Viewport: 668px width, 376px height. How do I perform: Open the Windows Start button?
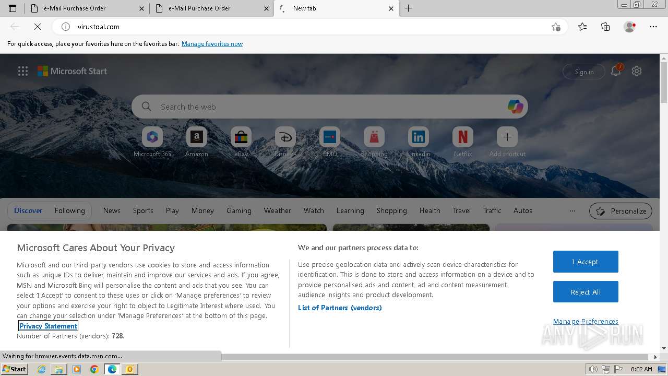[14, 369]
